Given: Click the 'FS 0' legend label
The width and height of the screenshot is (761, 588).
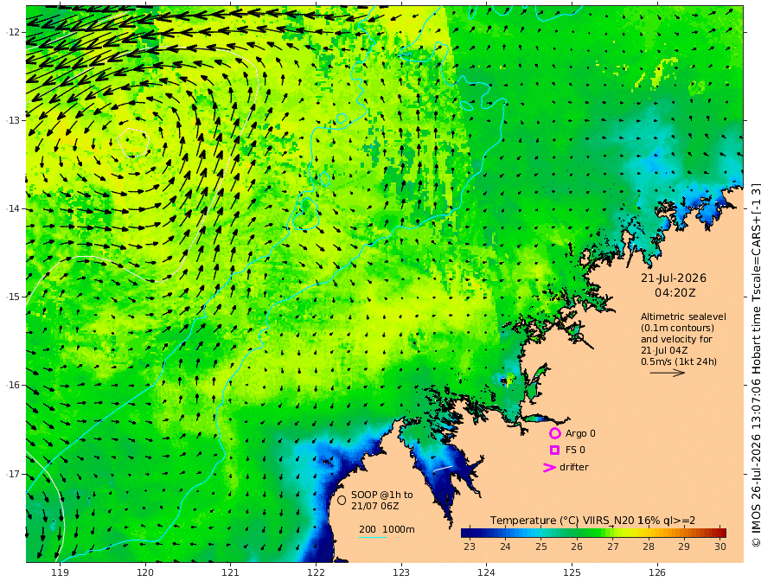Looking at the screenshot, I should pyautogui.click(x=575, y=451).
